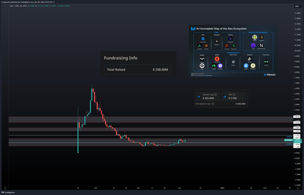Select the Betastaking icon
The height and width of the screenshot is (195, 304).
click(234, 46)
